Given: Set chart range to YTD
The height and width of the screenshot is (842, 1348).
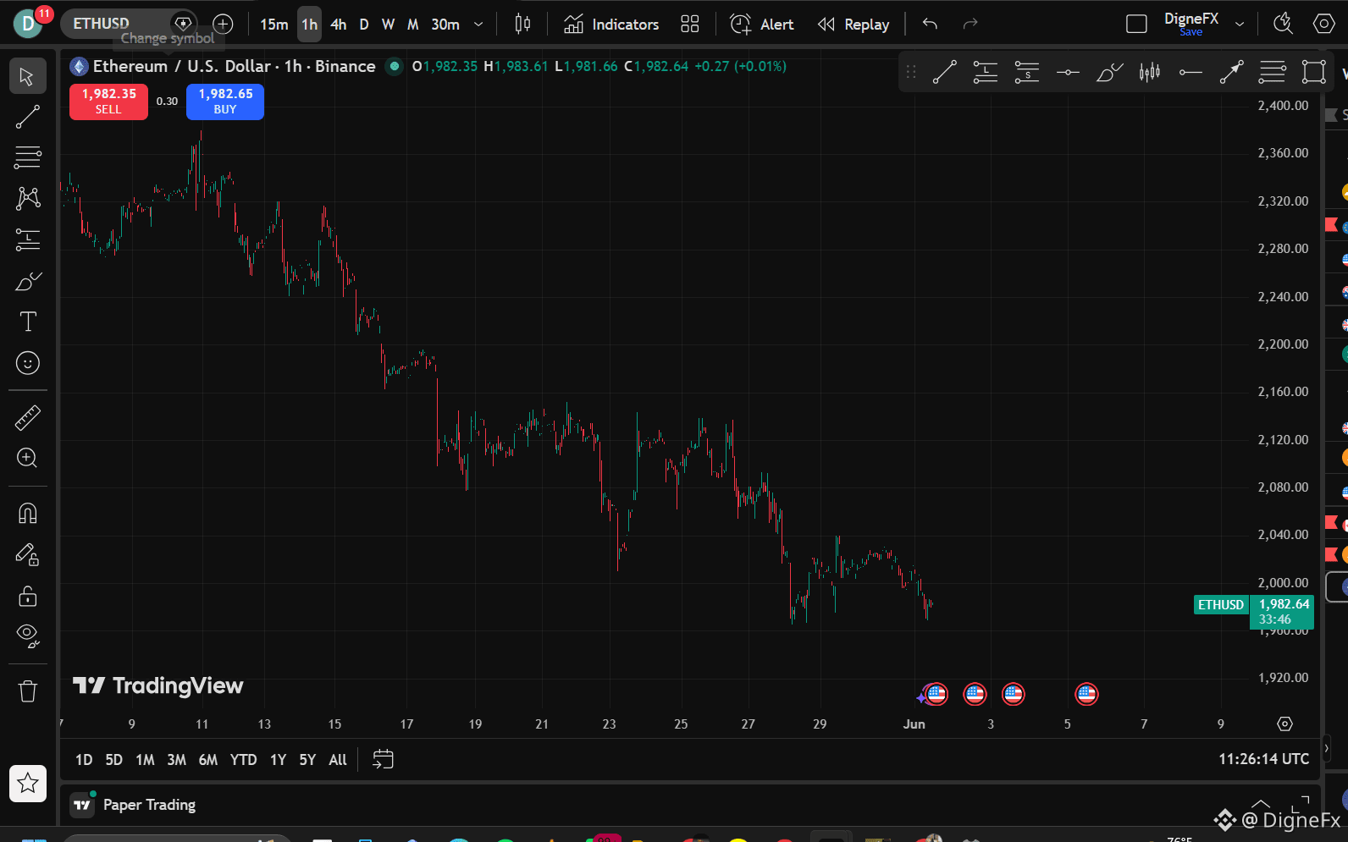Looking at the screenshot, I should click(x=243, y=760).
